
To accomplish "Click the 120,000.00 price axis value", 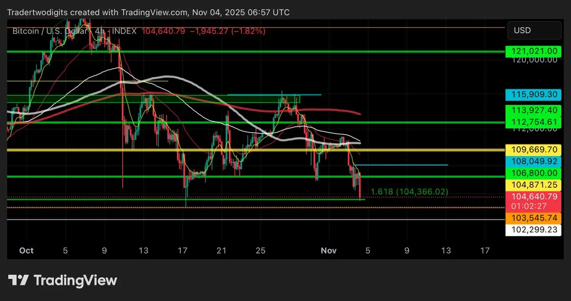I will pos(534,60).
